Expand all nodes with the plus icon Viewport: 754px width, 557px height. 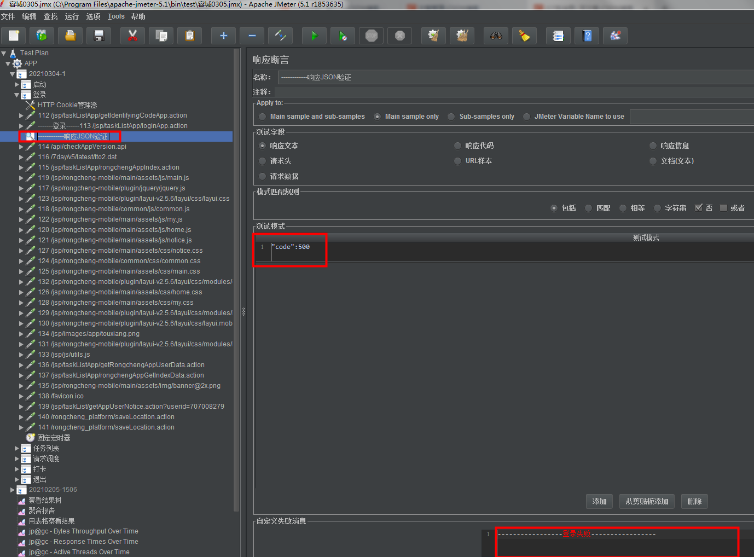pyautogui.click(x=223, y=36)
